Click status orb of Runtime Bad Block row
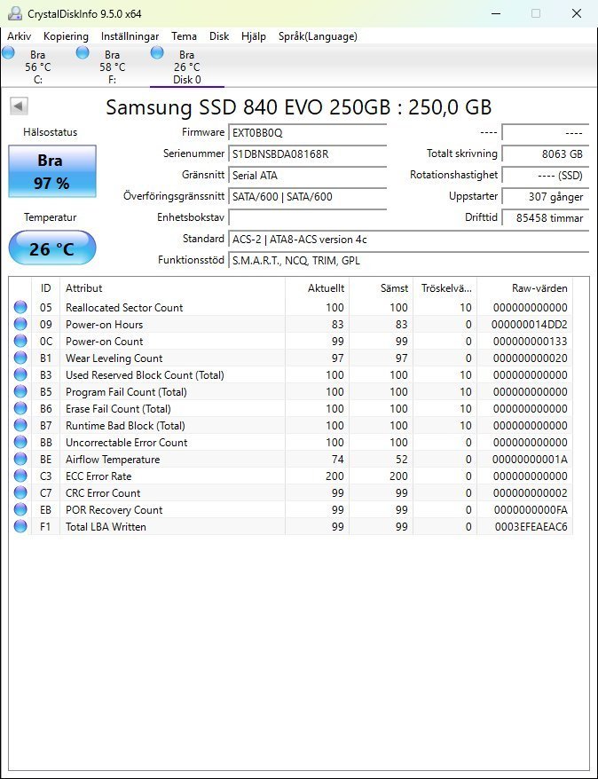This screenshot has width=598, height=779. tap(20, 426)
